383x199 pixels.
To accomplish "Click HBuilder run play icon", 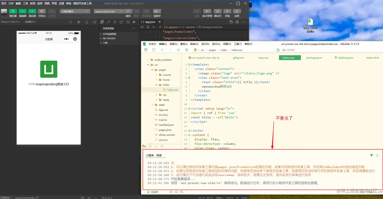I will (x=187, y=50).
